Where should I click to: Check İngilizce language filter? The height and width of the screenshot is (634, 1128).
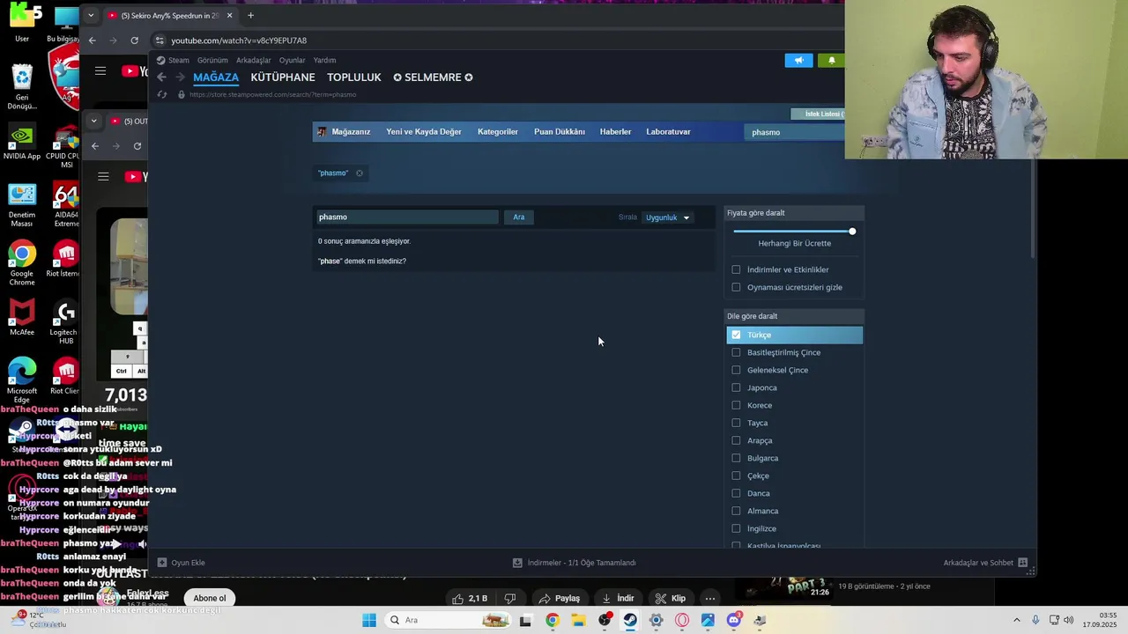click(x=736, y=528)
